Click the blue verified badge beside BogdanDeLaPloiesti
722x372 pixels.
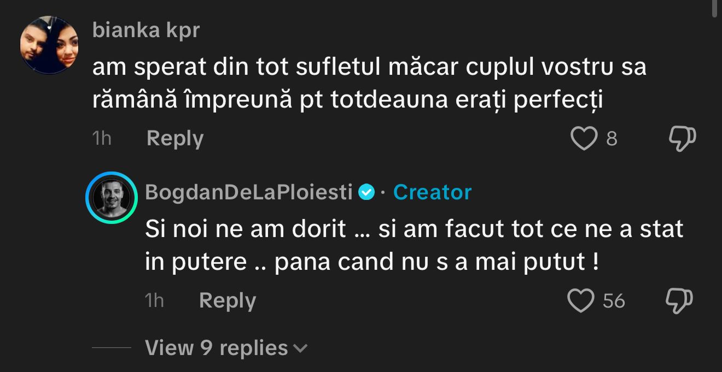pos(366,192)
